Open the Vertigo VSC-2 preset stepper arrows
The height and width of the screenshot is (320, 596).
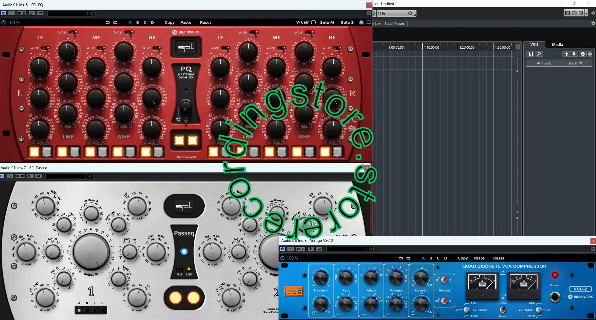[x=366, y=249]
